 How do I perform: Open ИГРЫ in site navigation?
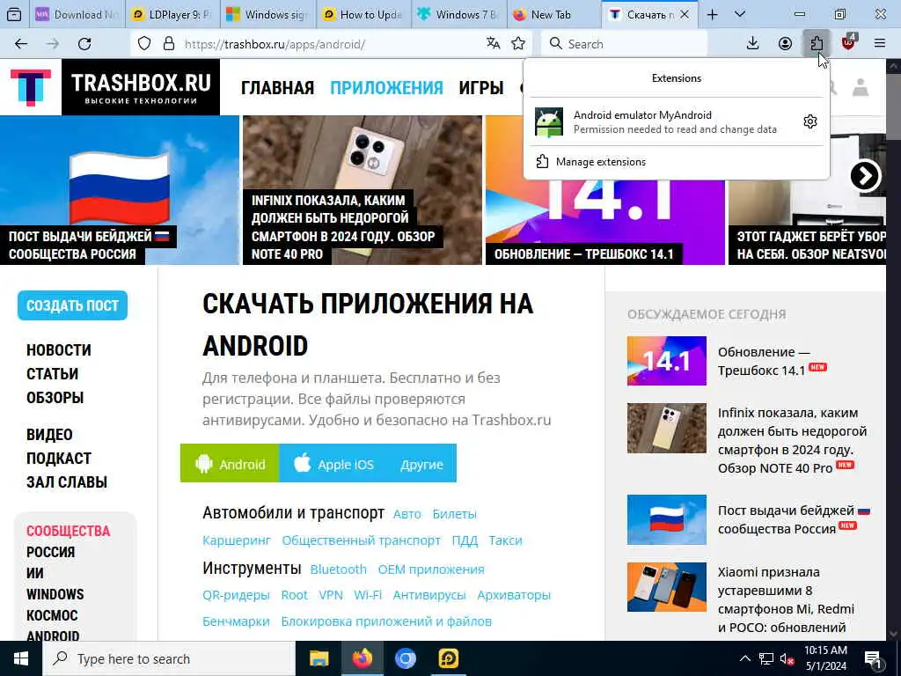point(481,88)
